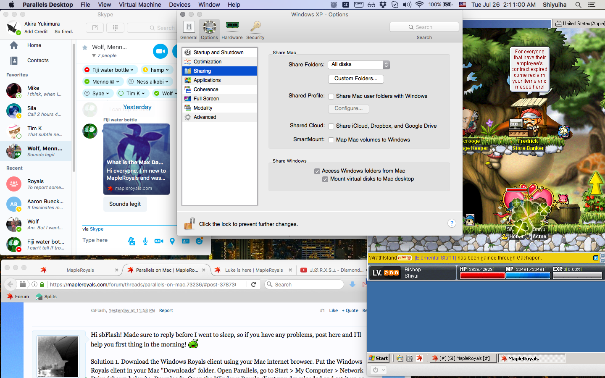Open the Forum bookmark in the browser
605x378 pixels.
[x=18, y=297]
